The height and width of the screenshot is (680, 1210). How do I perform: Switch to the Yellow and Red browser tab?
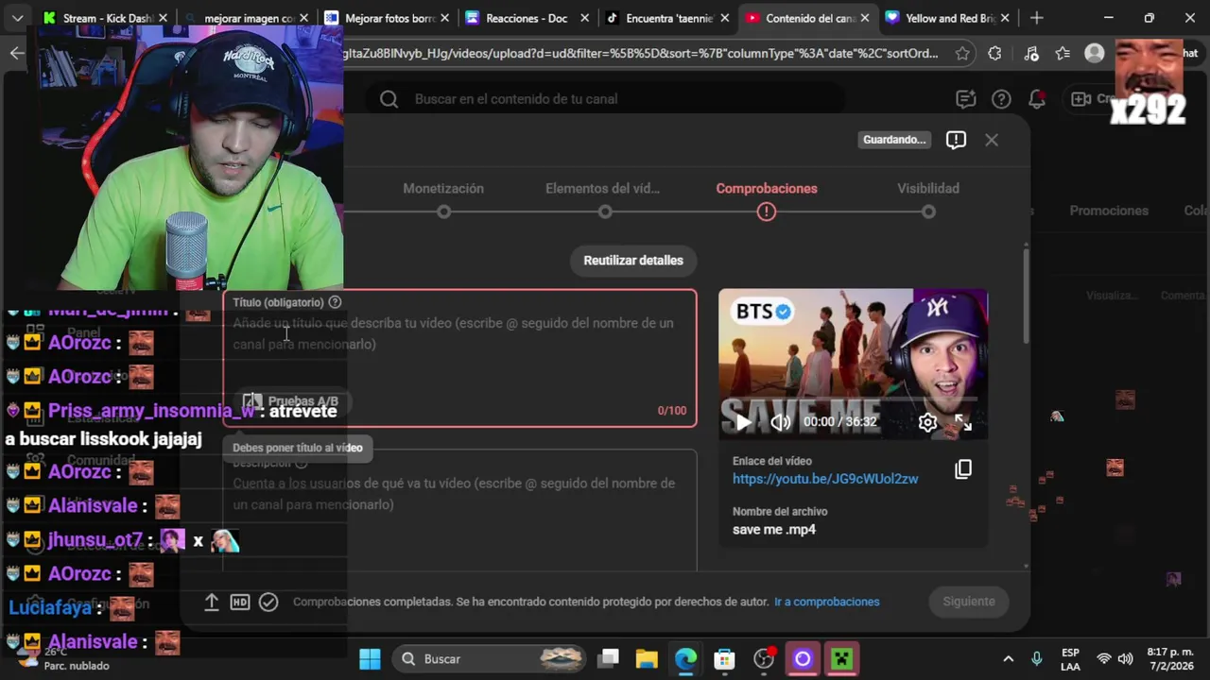[947, 18]
